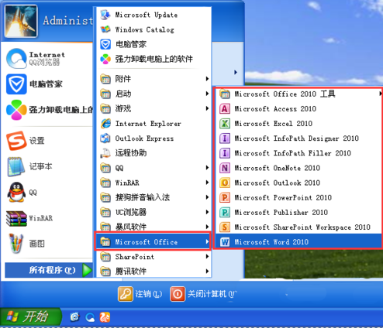Open Microsoft InfoPath Filler 2010 entry
This screenshot has height=328, width=383.
pyautogui.click(x=298, y=153)
